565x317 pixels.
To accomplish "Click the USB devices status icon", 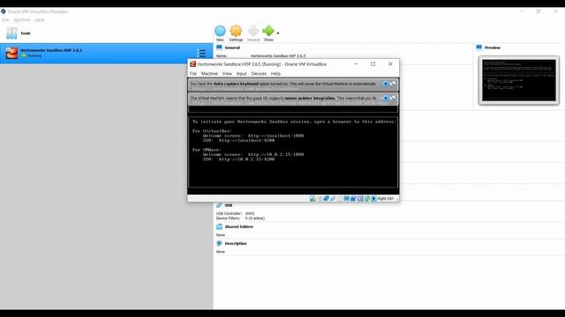I will (x=333, y=198).
